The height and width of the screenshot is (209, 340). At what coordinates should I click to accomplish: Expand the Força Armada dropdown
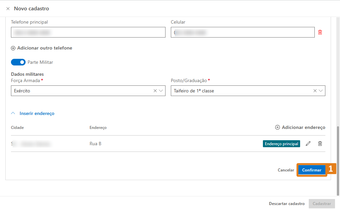coord(161,91)
